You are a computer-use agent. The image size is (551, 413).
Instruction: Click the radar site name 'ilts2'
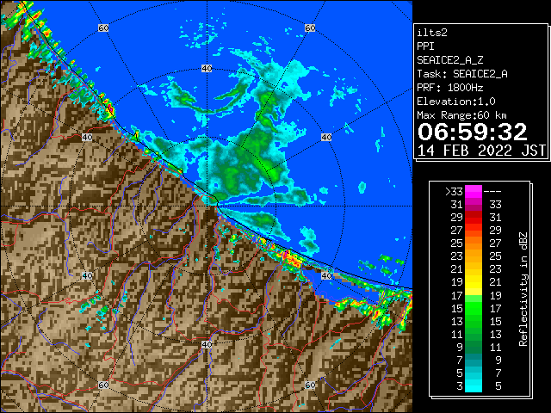(x=432, y=33)
